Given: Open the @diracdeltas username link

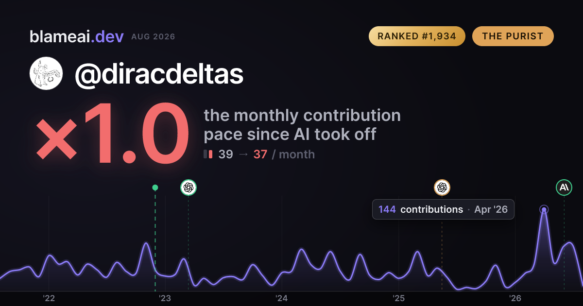Looking at the screenshot, I should pos(159,74).
